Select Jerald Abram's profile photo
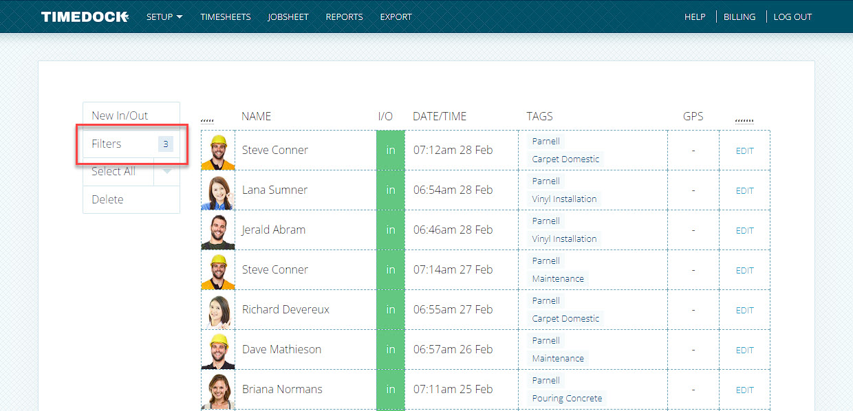Viewport: 853px width, 411px height. pos(218,231)
